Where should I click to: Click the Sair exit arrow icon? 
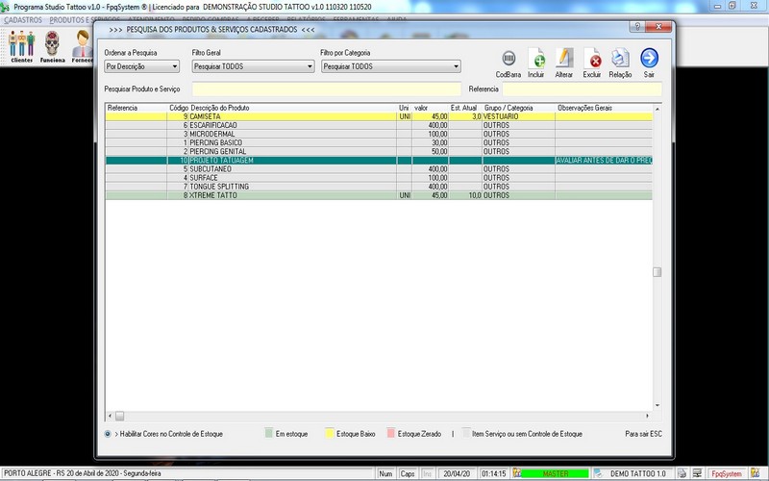(x=650, y=58)
